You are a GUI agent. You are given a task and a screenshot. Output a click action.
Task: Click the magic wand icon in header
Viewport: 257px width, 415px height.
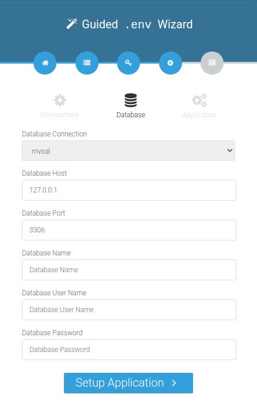coord(71,24)
